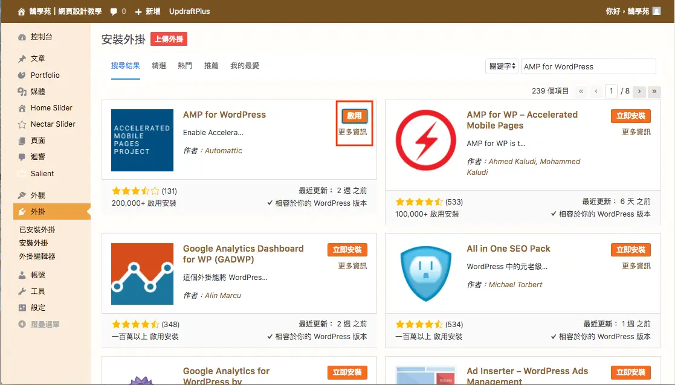Viewport: 675px width, 385px height.
Task: Jump to the last results page
Action: pos(654,91)
